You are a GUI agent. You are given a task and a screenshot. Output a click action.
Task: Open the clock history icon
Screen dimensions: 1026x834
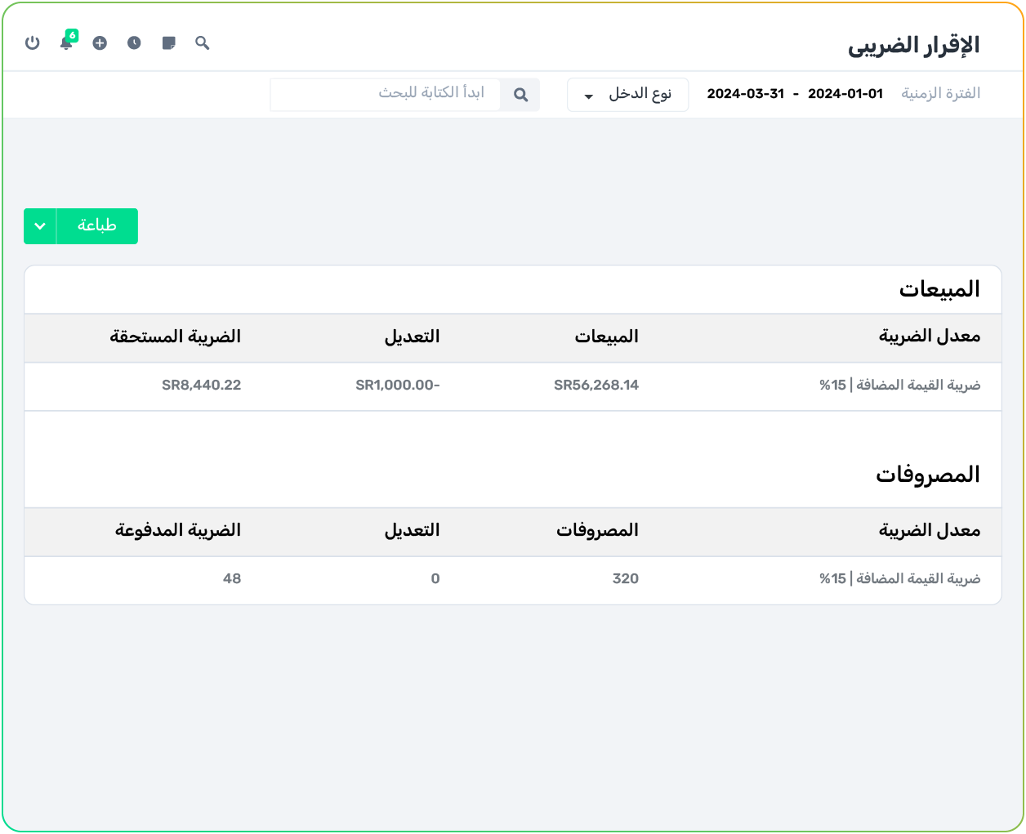[134, 42]
